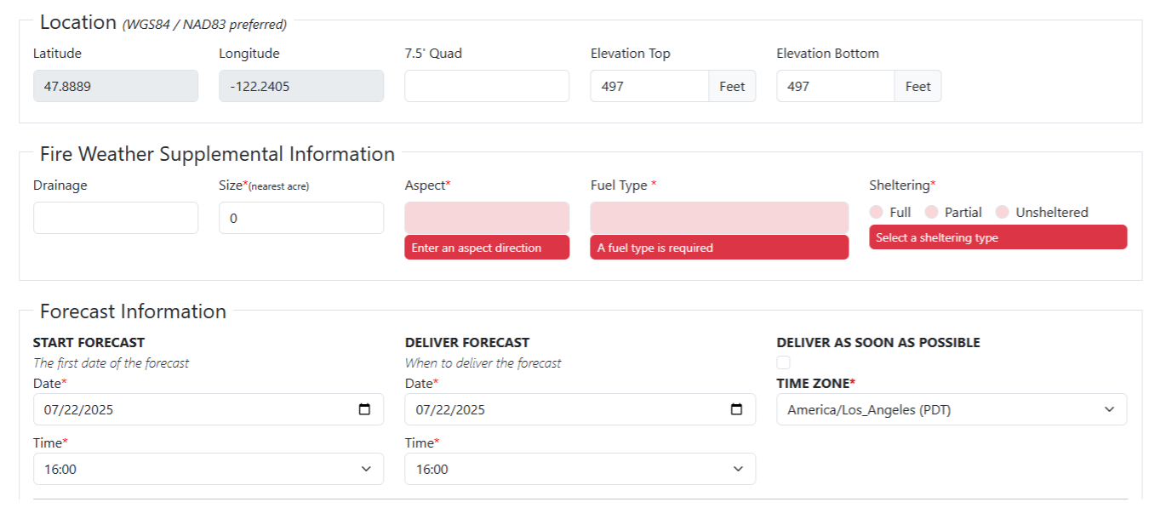Enable Deliver As Soon As Possible checkbox
Screen dimensions: 1166x525
[784, 362]
